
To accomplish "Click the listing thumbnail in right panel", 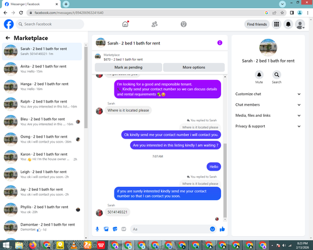I will 268,47.
